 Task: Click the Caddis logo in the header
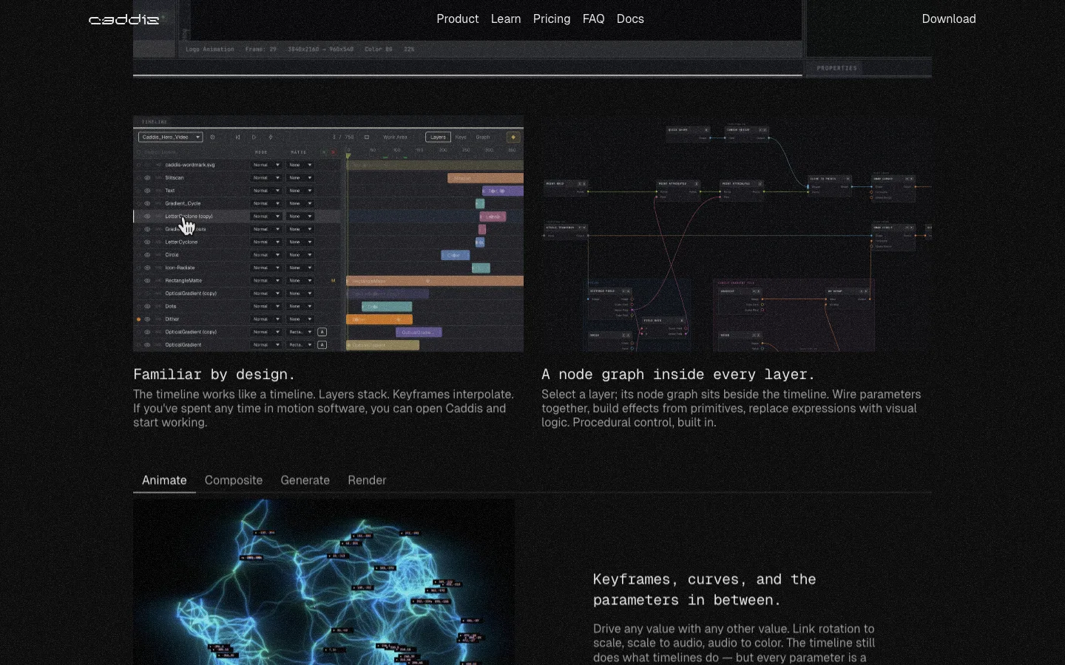point(124,19)
